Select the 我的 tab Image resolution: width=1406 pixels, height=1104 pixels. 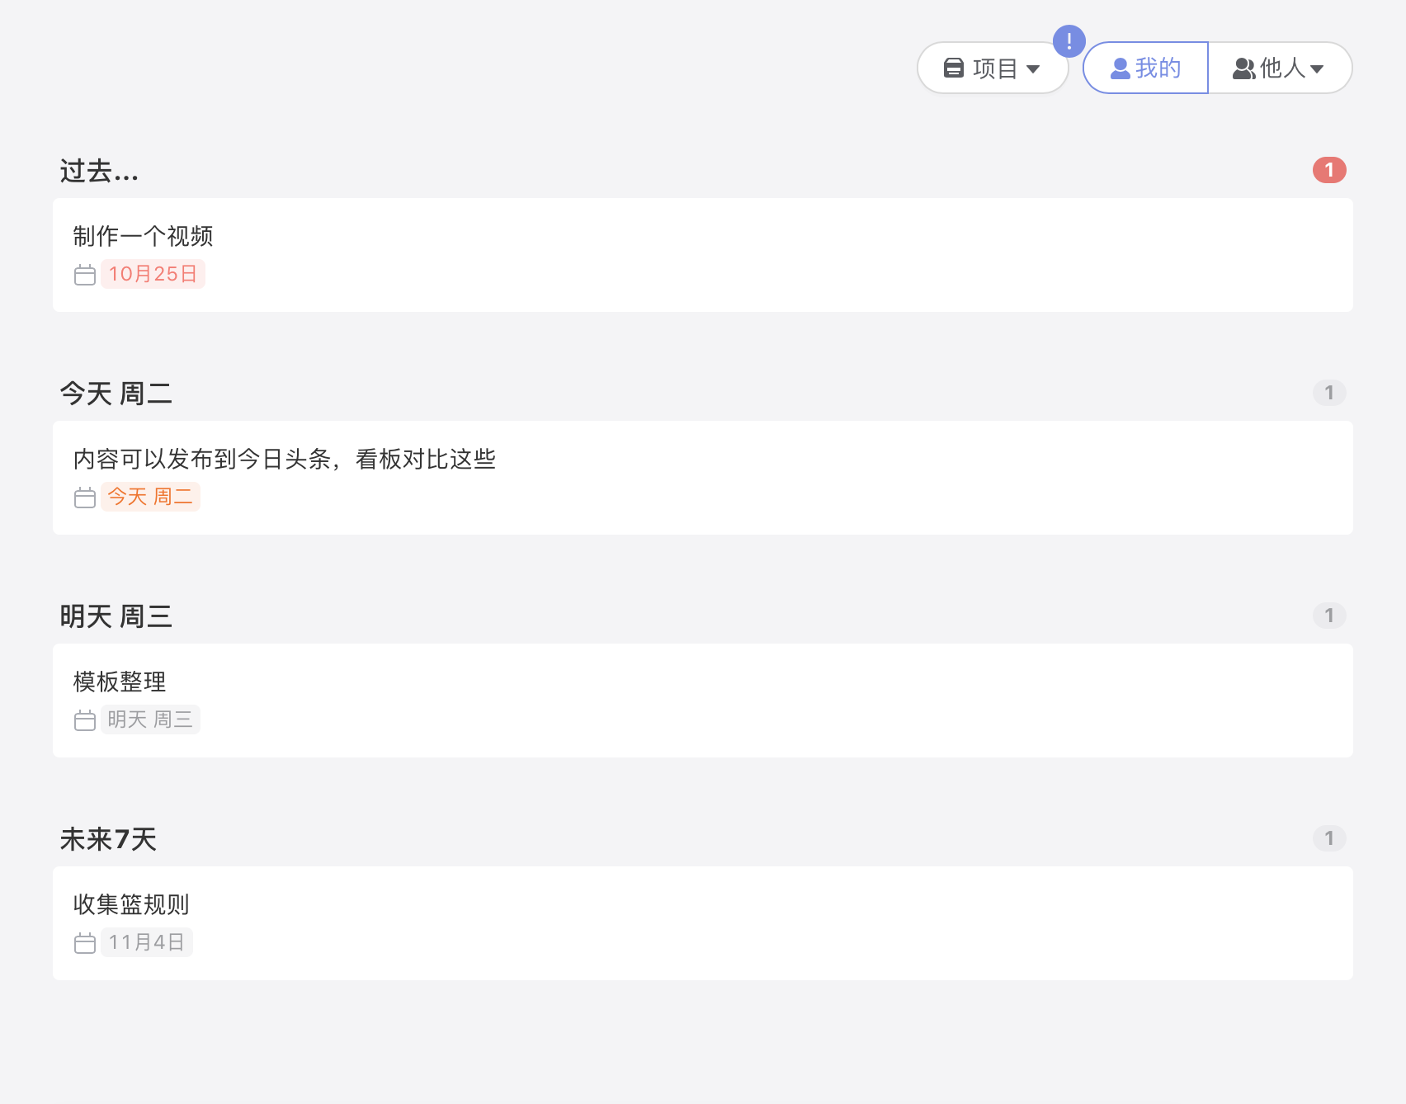click(x=1145, y=68)
